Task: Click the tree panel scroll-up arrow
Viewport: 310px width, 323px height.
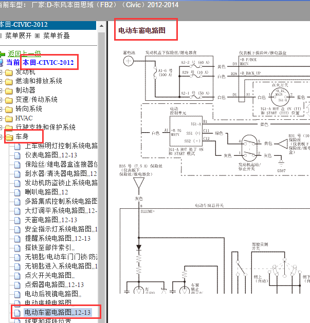Action: tap(101, 26)
